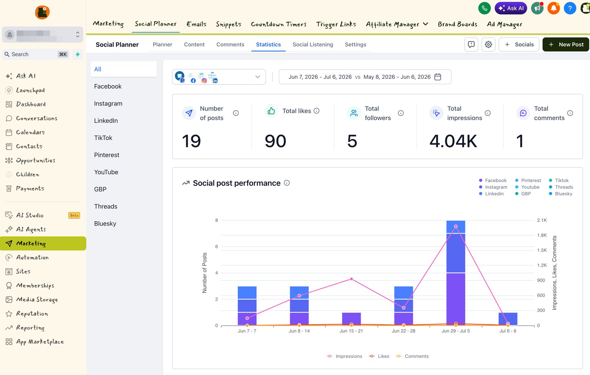Open the Social Planner gear settings icon
The width and height of the screenshot is (590, 375).
[x=488, y=45]
